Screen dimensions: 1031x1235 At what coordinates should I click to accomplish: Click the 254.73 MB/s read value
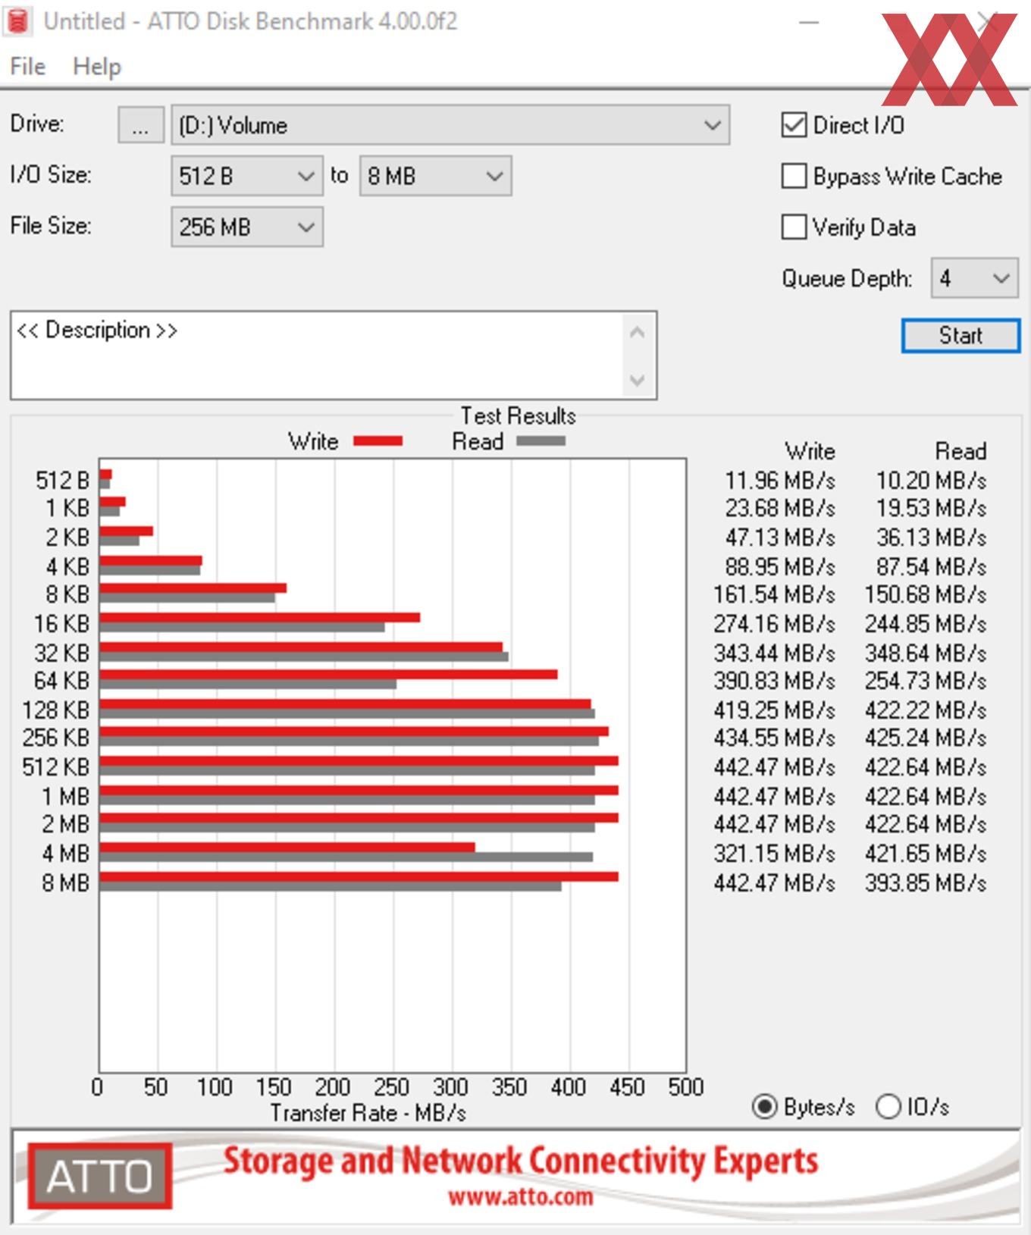point(926,681)
